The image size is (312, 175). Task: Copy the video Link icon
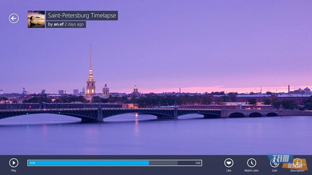point(275,163)
